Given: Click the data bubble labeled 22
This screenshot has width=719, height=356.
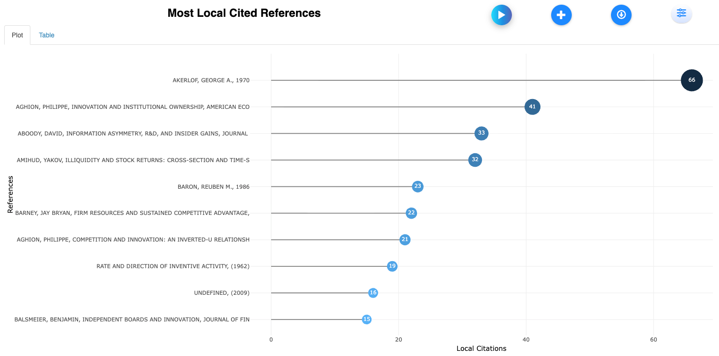Looking at the screenshot, I should coord(411,213).
